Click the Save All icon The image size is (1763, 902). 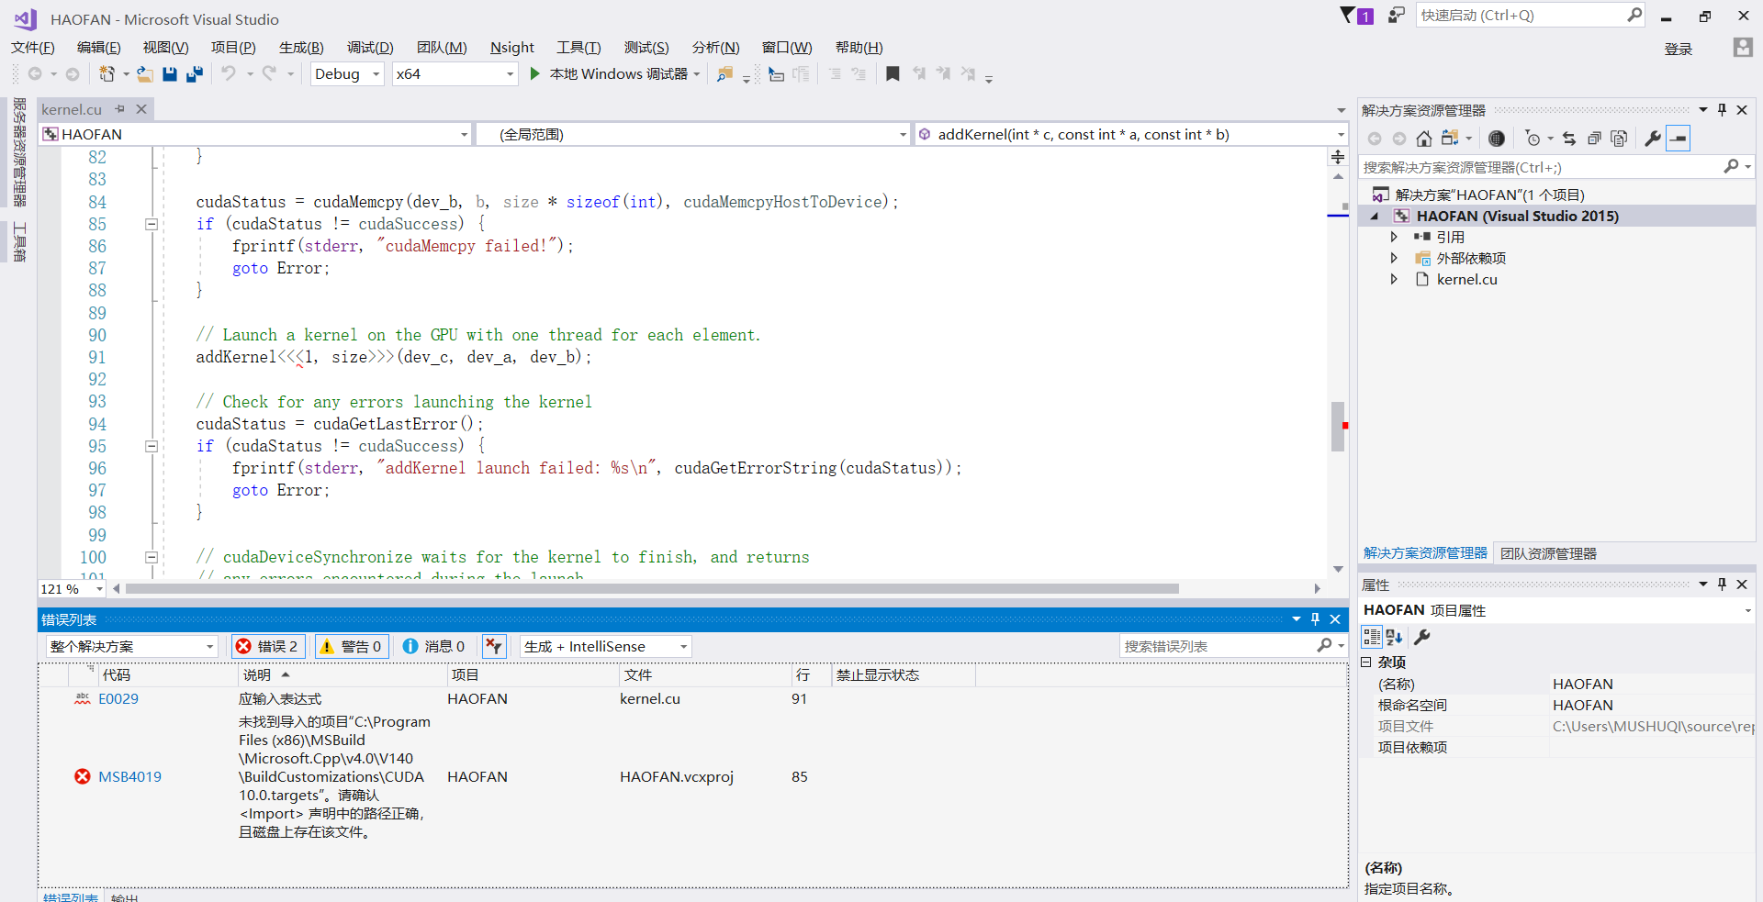(194, 74)
